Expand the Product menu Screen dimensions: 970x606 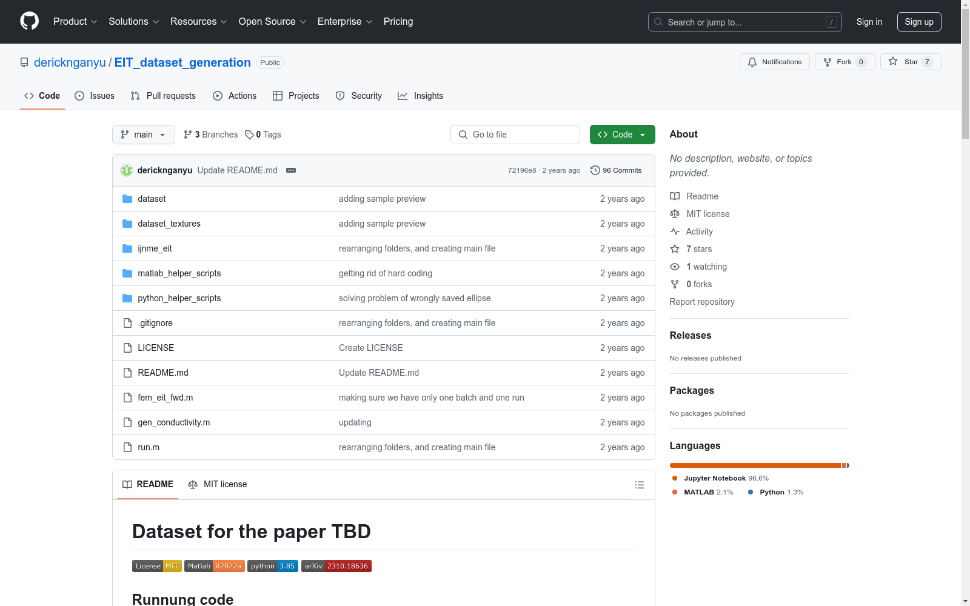[75, 22]
